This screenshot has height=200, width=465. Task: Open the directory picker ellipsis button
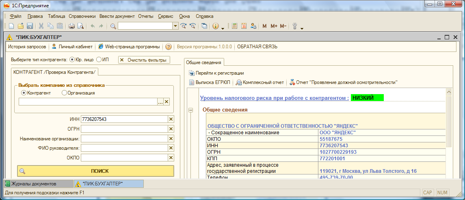coord(160,102)
